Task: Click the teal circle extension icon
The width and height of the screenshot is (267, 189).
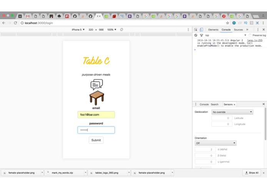Action: [234, 23]
